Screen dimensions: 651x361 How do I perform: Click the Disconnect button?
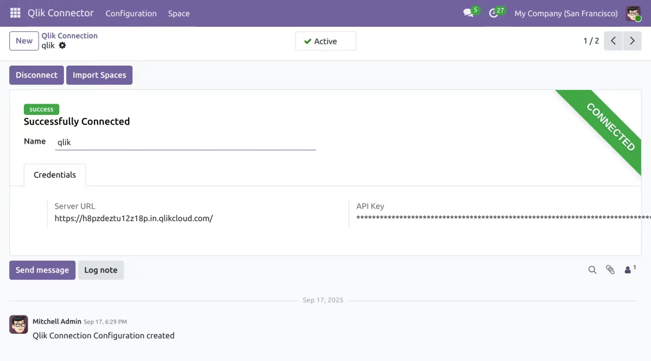pos(36,75)
